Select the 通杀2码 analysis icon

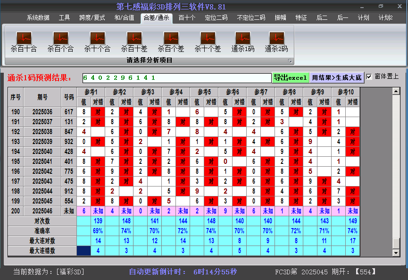click(x=276, y=42)
